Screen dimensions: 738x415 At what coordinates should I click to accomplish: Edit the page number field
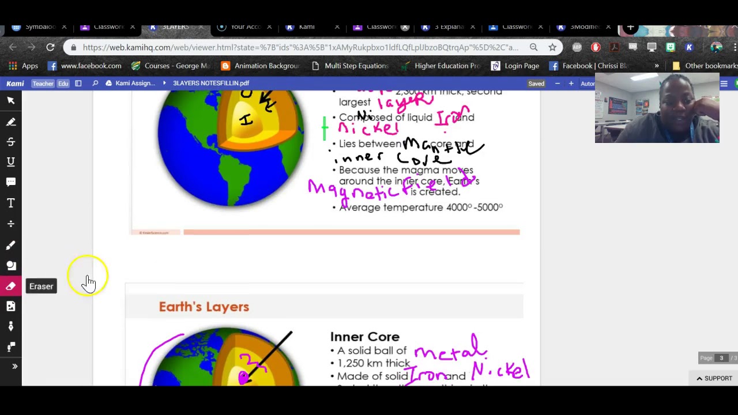click(x=721, y=358)
